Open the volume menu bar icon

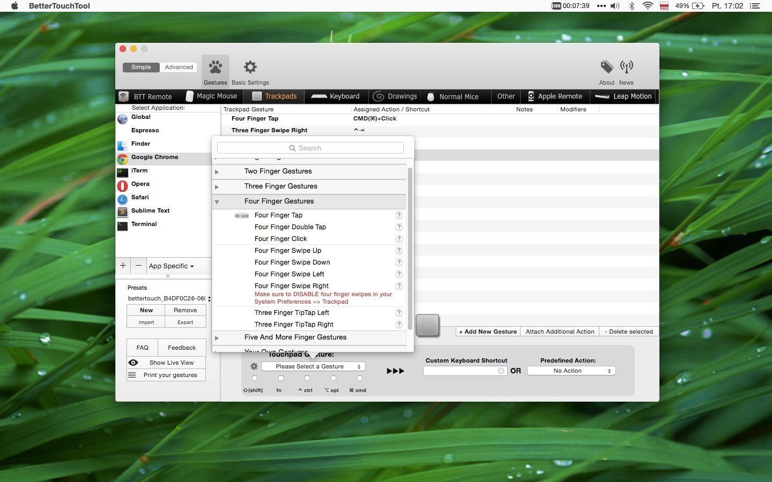pyautogui.click(x=615, y=6)
